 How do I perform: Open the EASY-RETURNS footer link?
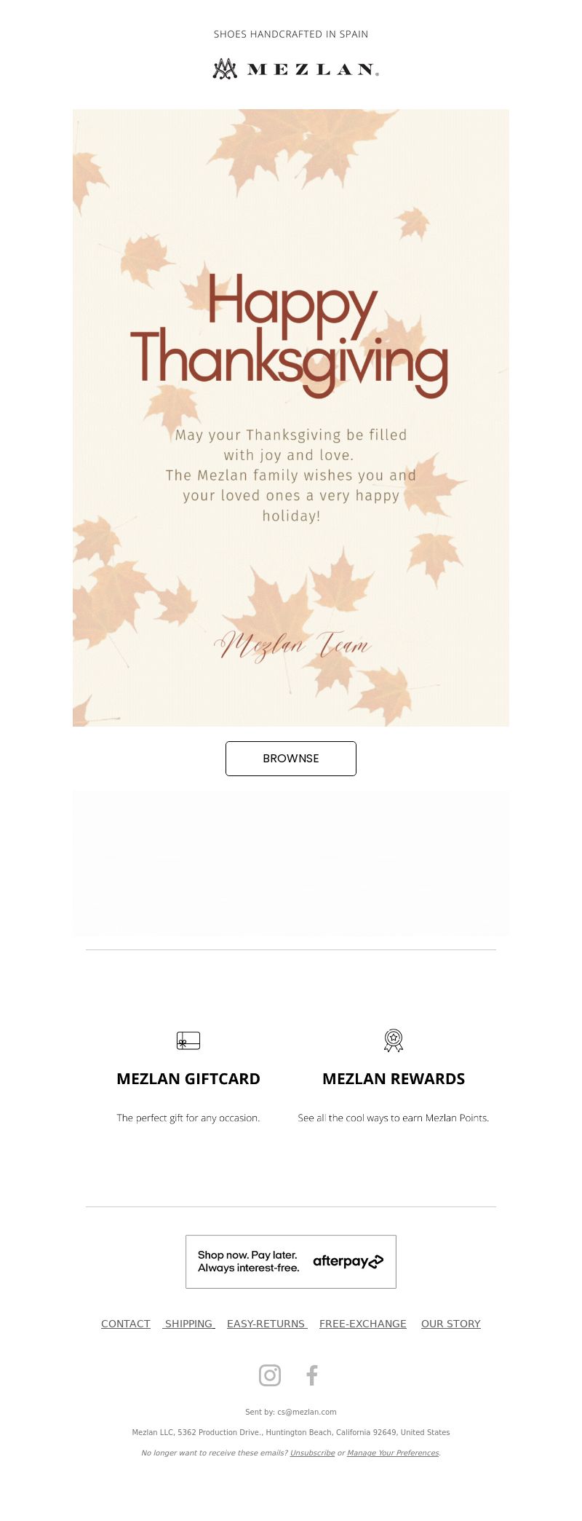[267, 1324]
